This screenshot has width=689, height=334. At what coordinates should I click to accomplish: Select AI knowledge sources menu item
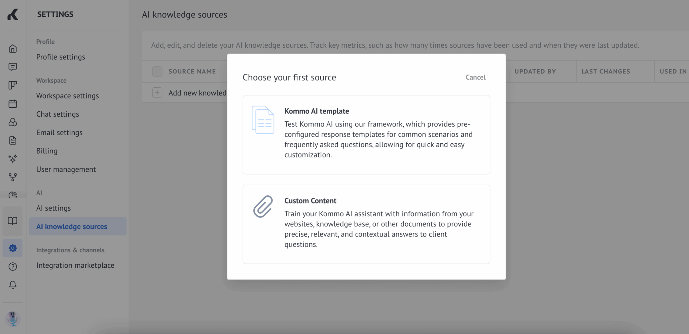(78, 226)
